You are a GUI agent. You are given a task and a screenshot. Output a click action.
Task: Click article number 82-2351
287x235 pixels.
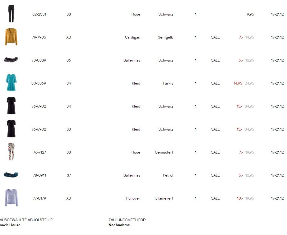(39, 14)
